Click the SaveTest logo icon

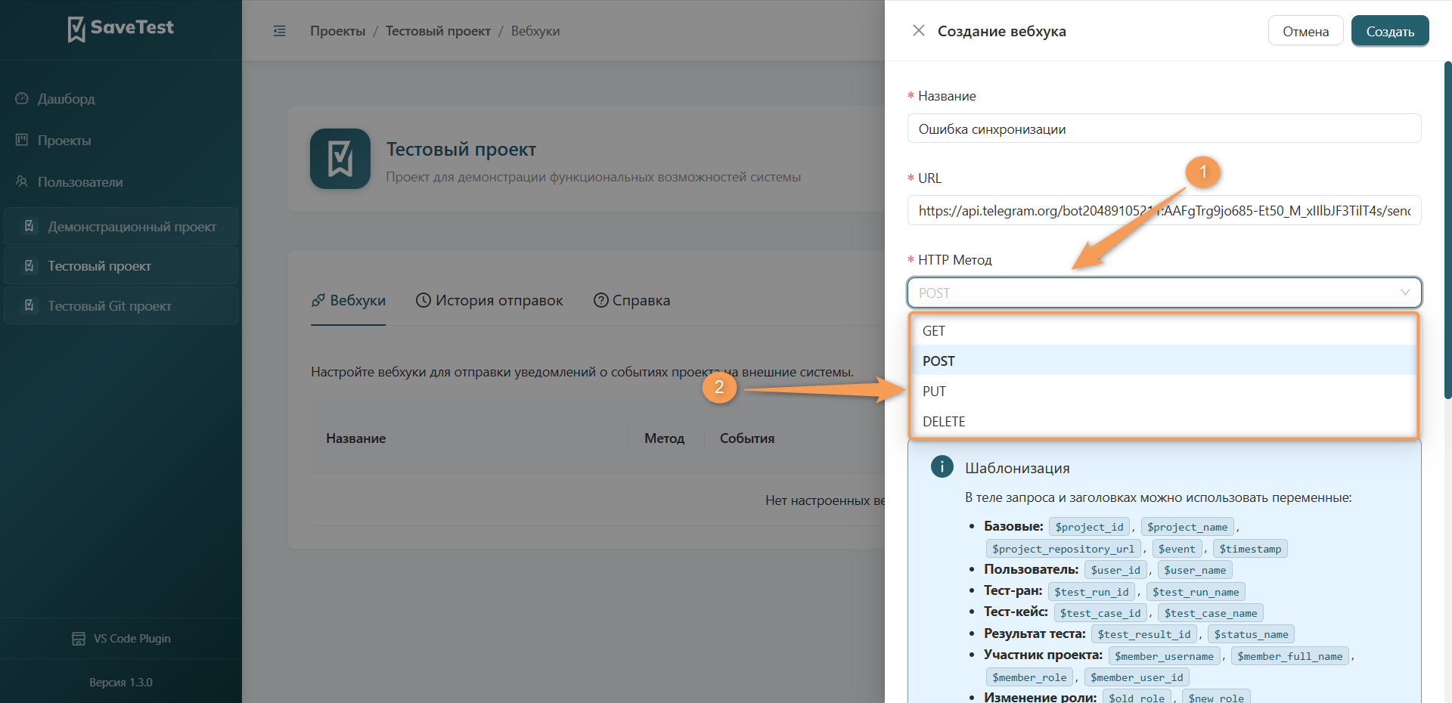(x=76, y=29)
